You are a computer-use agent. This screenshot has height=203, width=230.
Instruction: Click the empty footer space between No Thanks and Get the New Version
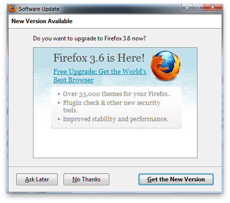coord(124,179)
